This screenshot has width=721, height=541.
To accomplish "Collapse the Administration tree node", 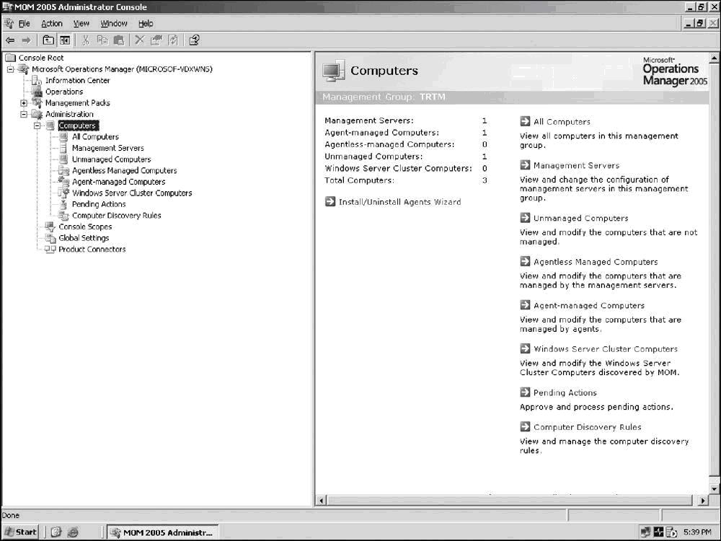I will click(x=24, y=114).
